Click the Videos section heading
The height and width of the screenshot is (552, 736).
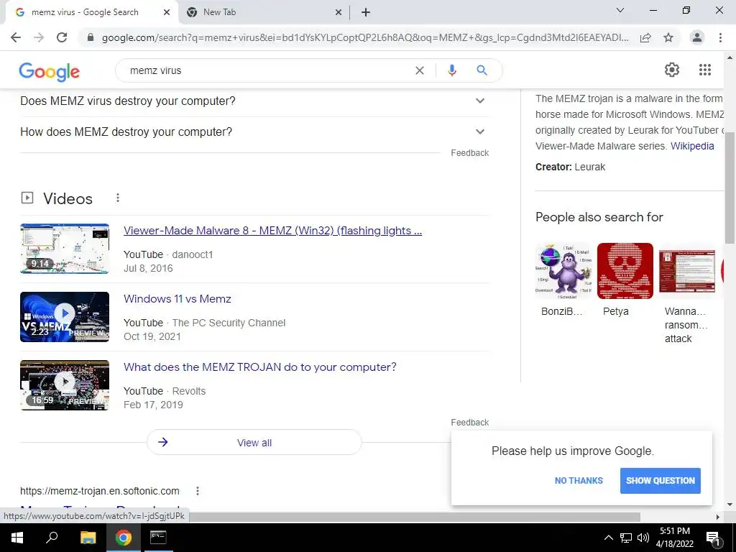pos(68,198)
